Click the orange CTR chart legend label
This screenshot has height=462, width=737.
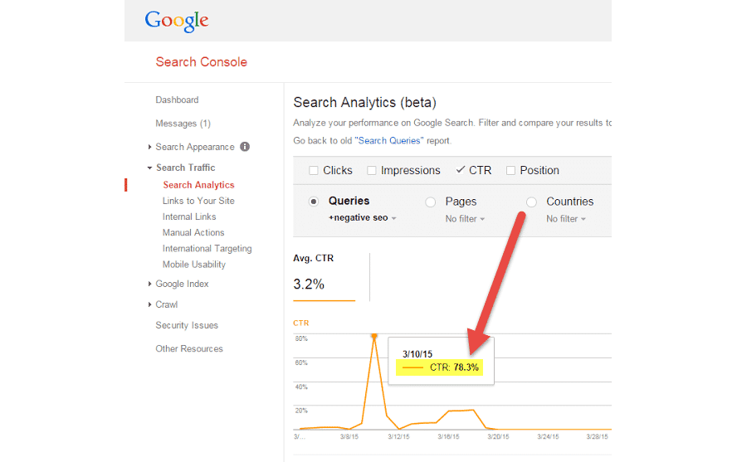click(x=300, y=323)
